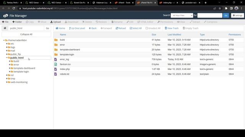This screenshot has width=245, height=137.
Task: Focus the search text field
Action: tap(210, 15)
